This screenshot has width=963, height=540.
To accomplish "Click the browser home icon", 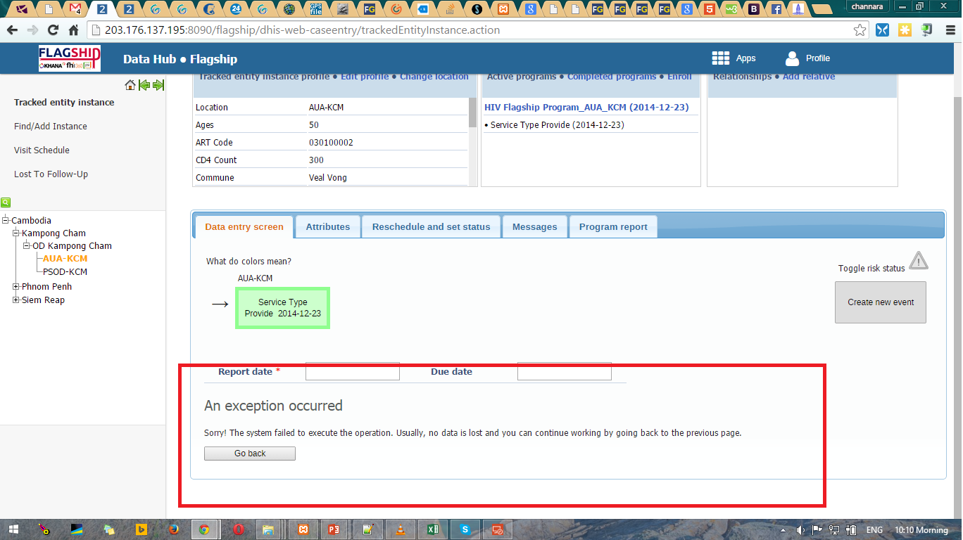I will tap(73, 30).
